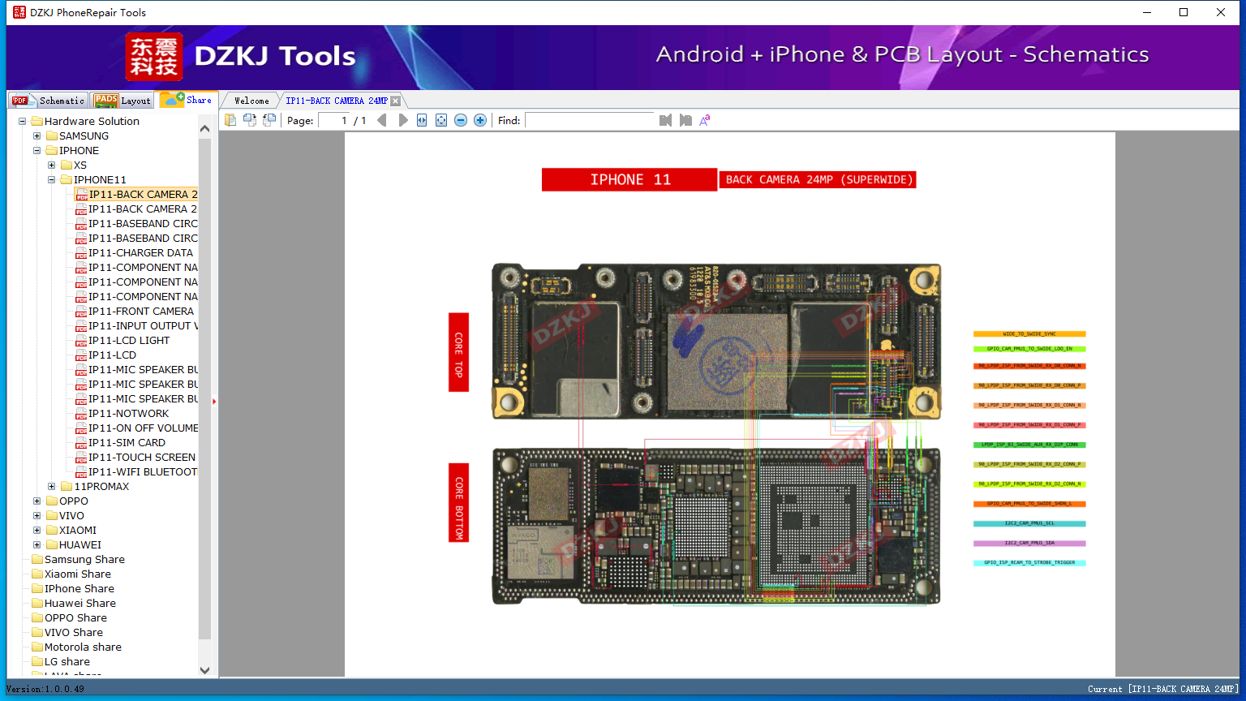Click the fit page icon
The width and height of the screenshot is (1246, 701).
(x=441, y=120)
